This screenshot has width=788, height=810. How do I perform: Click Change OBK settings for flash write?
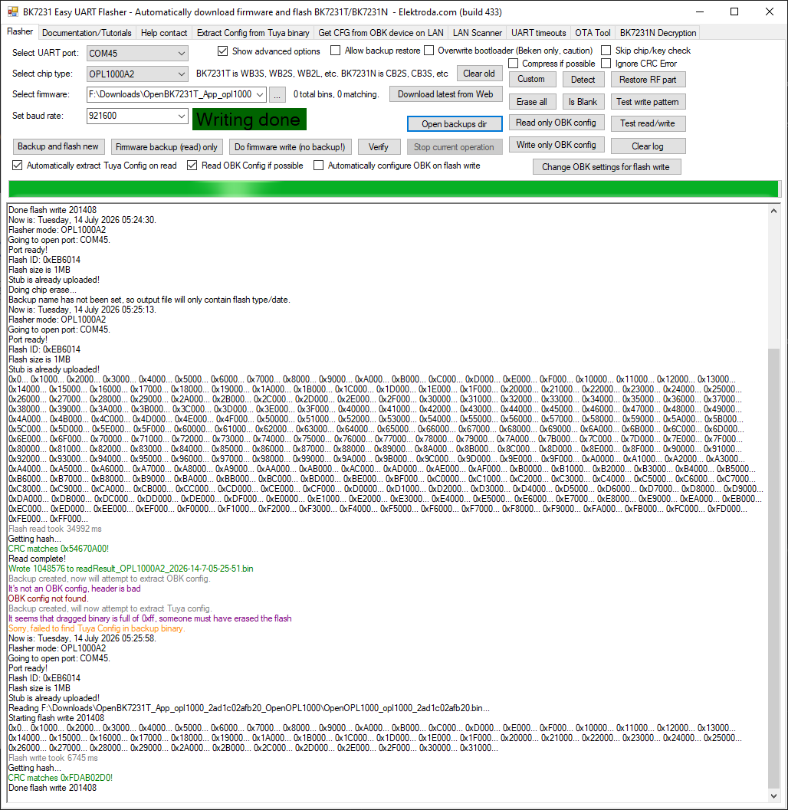(606, 167)
